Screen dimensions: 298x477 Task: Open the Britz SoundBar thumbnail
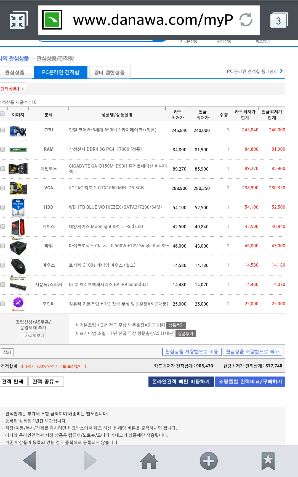coord(18,284)
